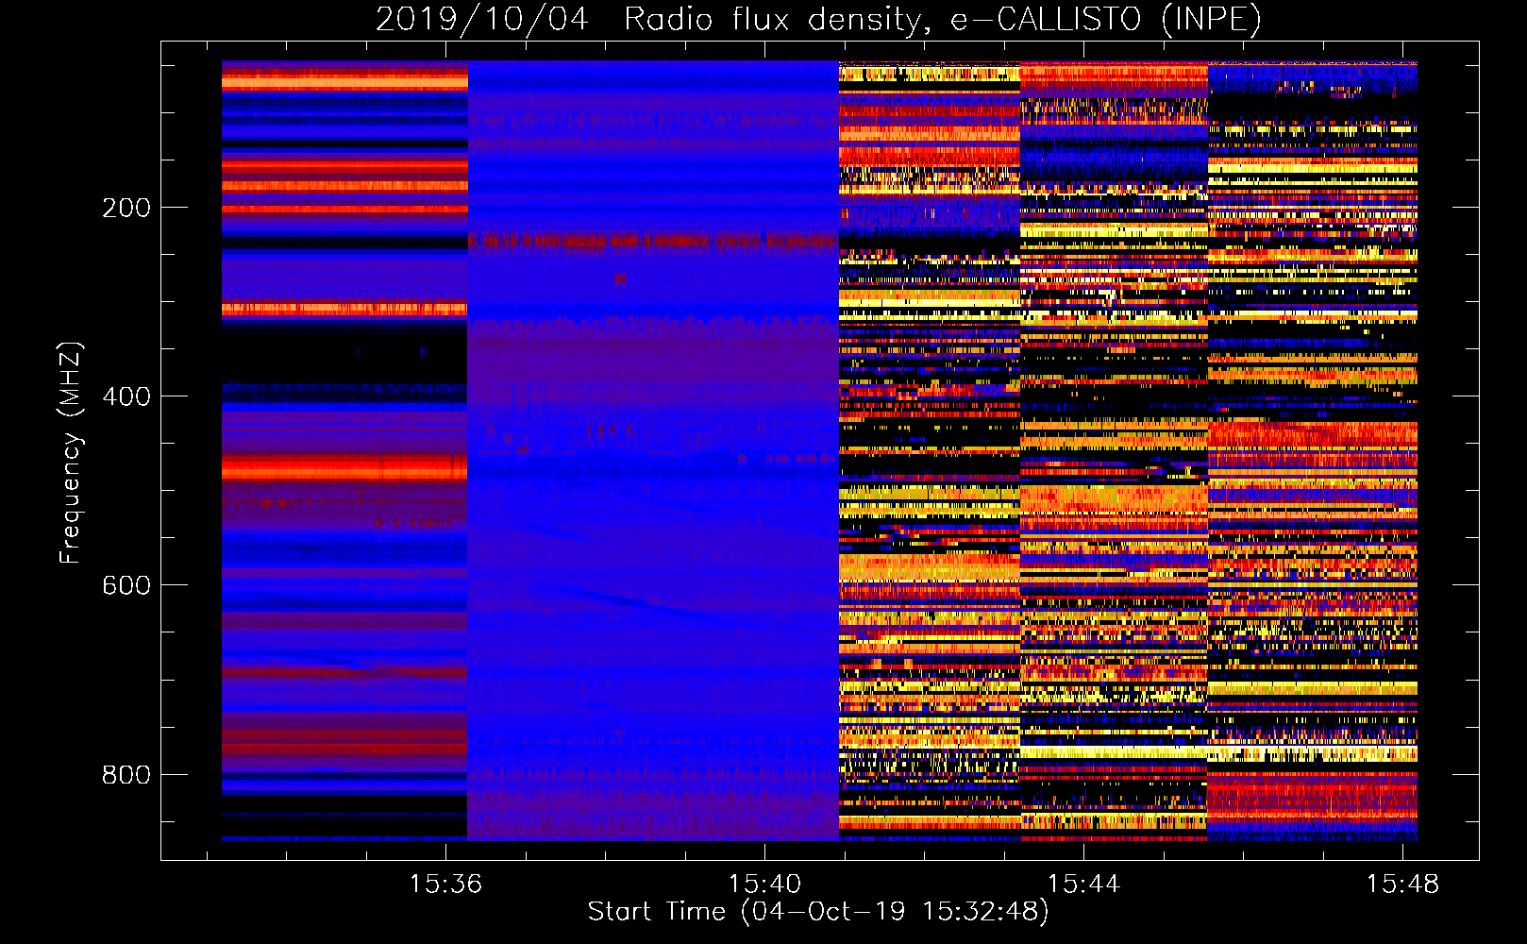Click the '600' frequency tick label
1527x944 pixels.
[x=126, y=585]
